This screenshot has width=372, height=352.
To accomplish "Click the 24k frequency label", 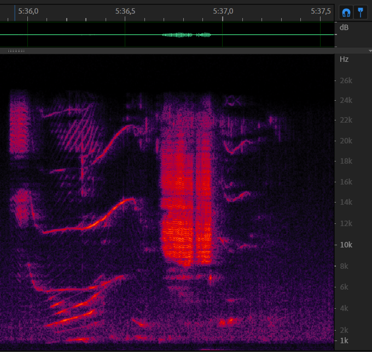I will (346, 100).
